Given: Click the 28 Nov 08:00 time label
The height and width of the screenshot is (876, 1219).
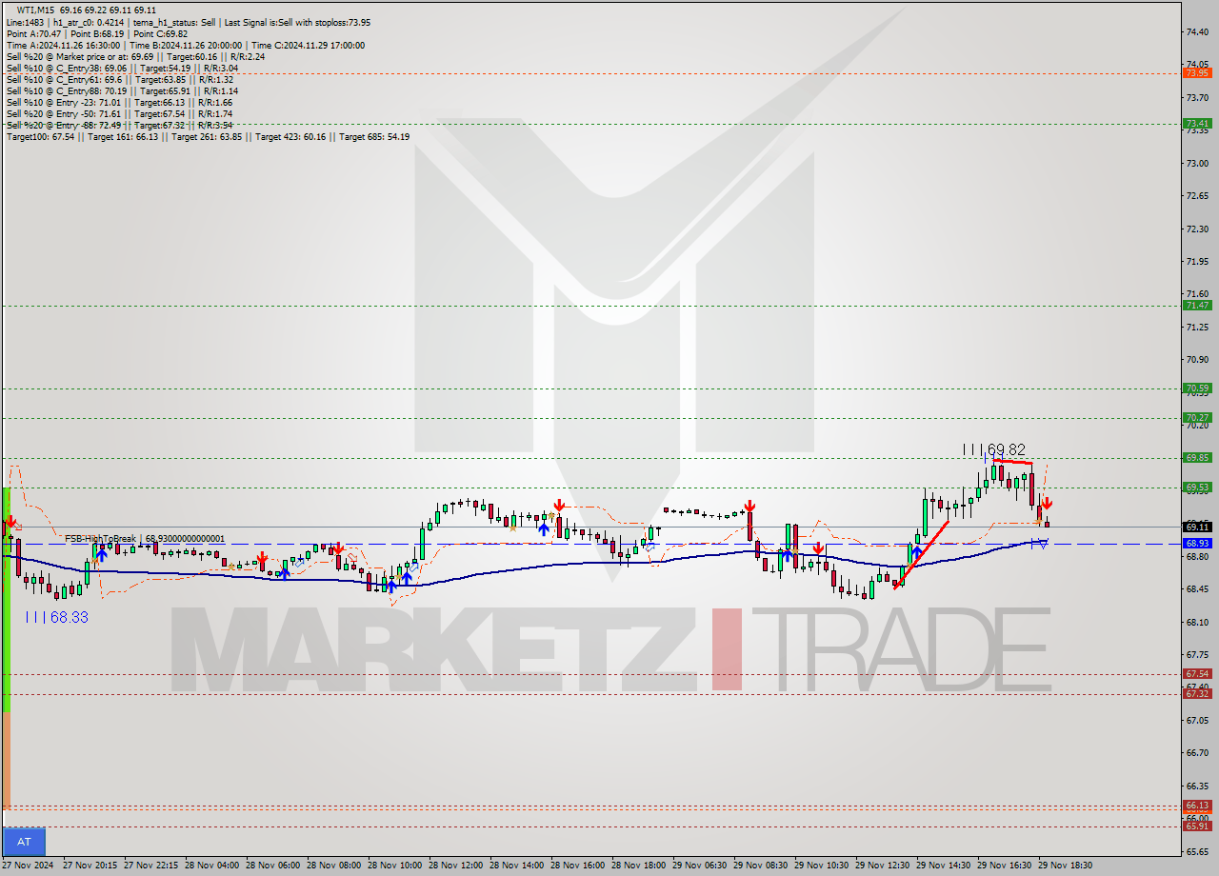Looking at the screenshot, I should (x=334, y=866).
